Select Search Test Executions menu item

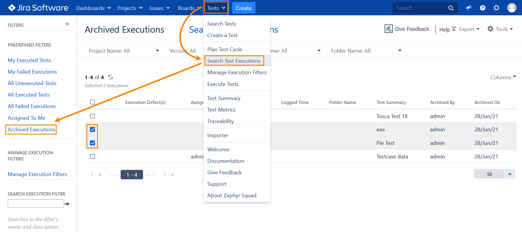[234, 61]
